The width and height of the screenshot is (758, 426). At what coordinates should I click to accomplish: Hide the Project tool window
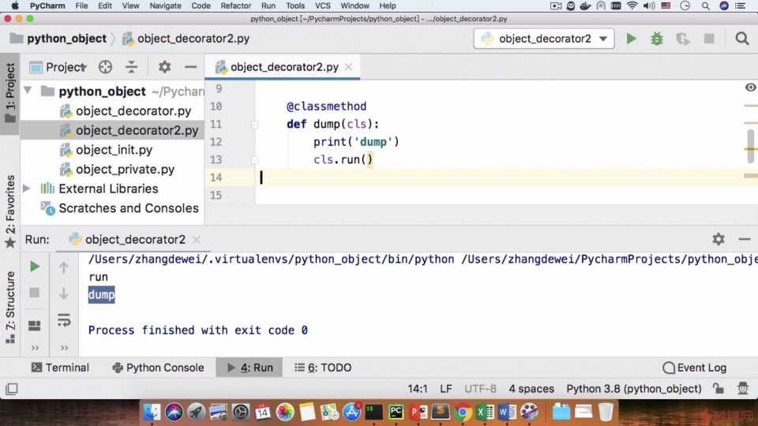pos(190,67)
